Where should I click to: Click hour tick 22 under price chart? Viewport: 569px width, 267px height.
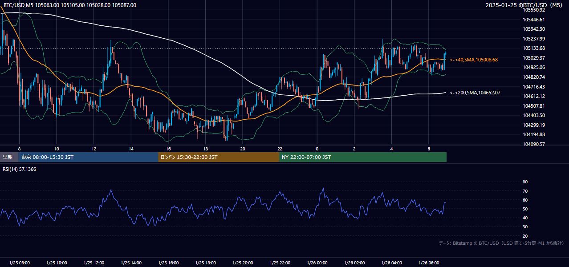coord(280,149)
